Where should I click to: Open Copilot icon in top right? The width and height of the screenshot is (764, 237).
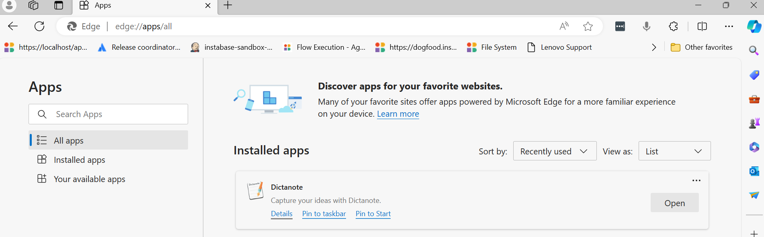pos(754,26)
